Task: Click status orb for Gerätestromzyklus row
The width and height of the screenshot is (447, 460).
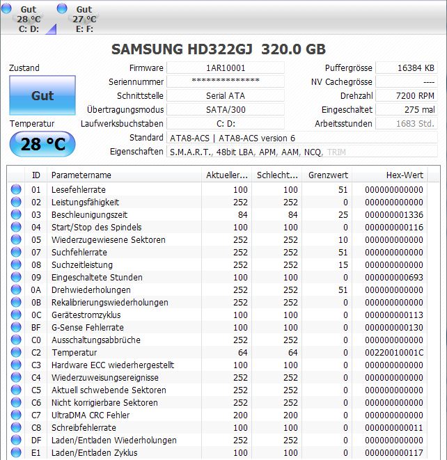Action: pyautogui.click(x=16, y=315)
